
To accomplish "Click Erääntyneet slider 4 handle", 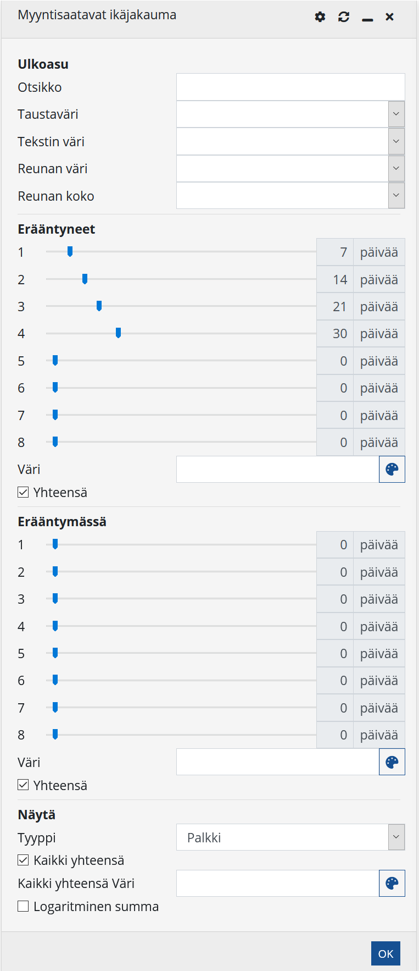I will point(118,333).
